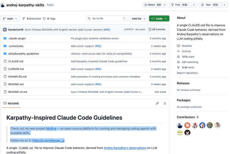Expand the Add file dropdown

[138, 19]
